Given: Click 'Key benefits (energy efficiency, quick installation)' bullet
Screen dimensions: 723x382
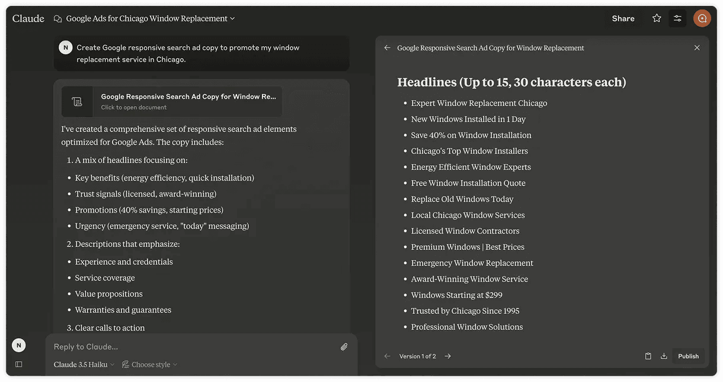Looking at the screenshot, I should pyautogui.click(x=164, y=178).
